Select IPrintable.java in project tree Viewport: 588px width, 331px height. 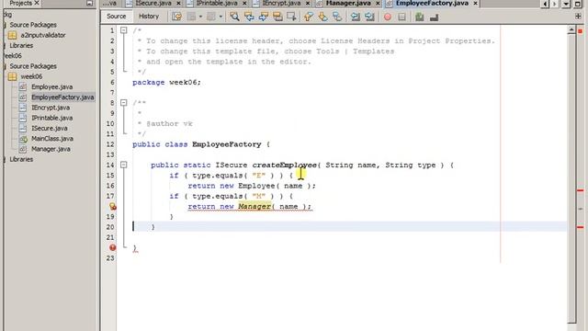click(x=51, y=118)
